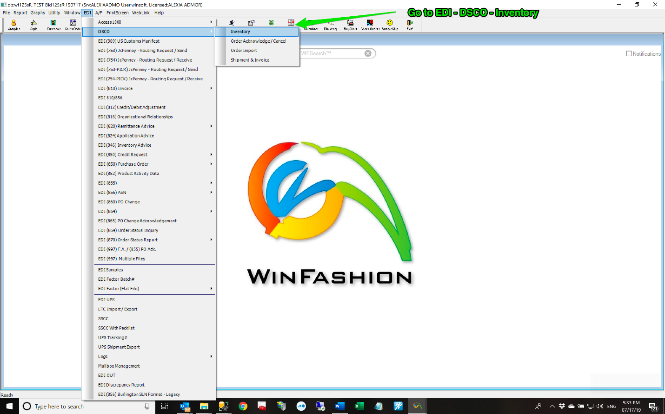Open the volume speaker tray icon
This screenshot has width=665, height=414.
(x=600, y=406)
